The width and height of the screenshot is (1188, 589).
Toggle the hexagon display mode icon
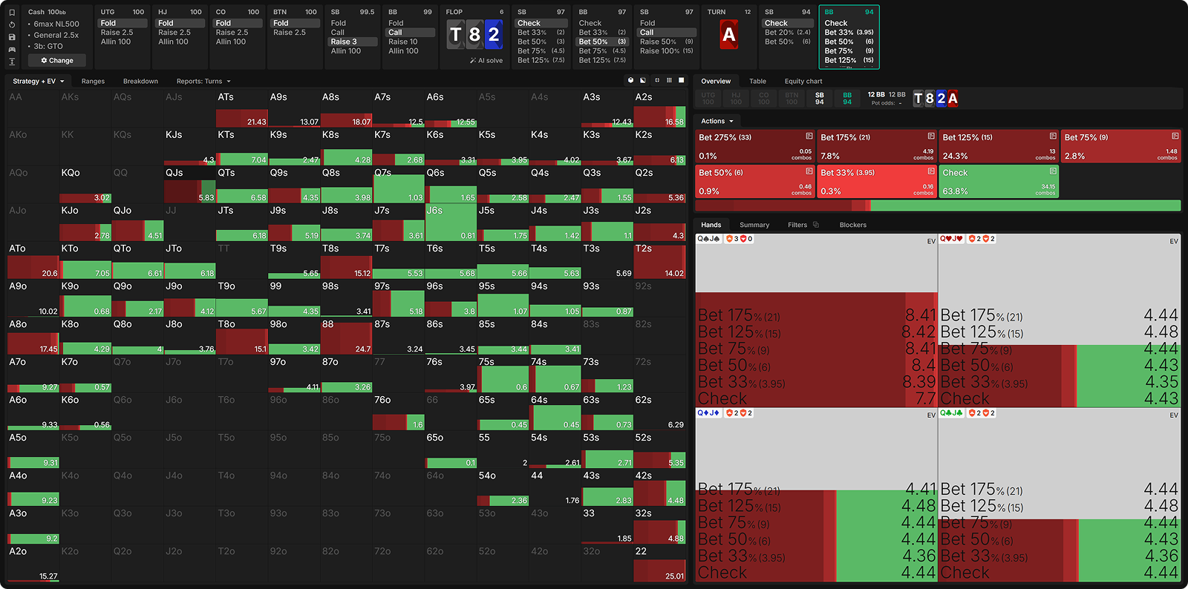631,80
